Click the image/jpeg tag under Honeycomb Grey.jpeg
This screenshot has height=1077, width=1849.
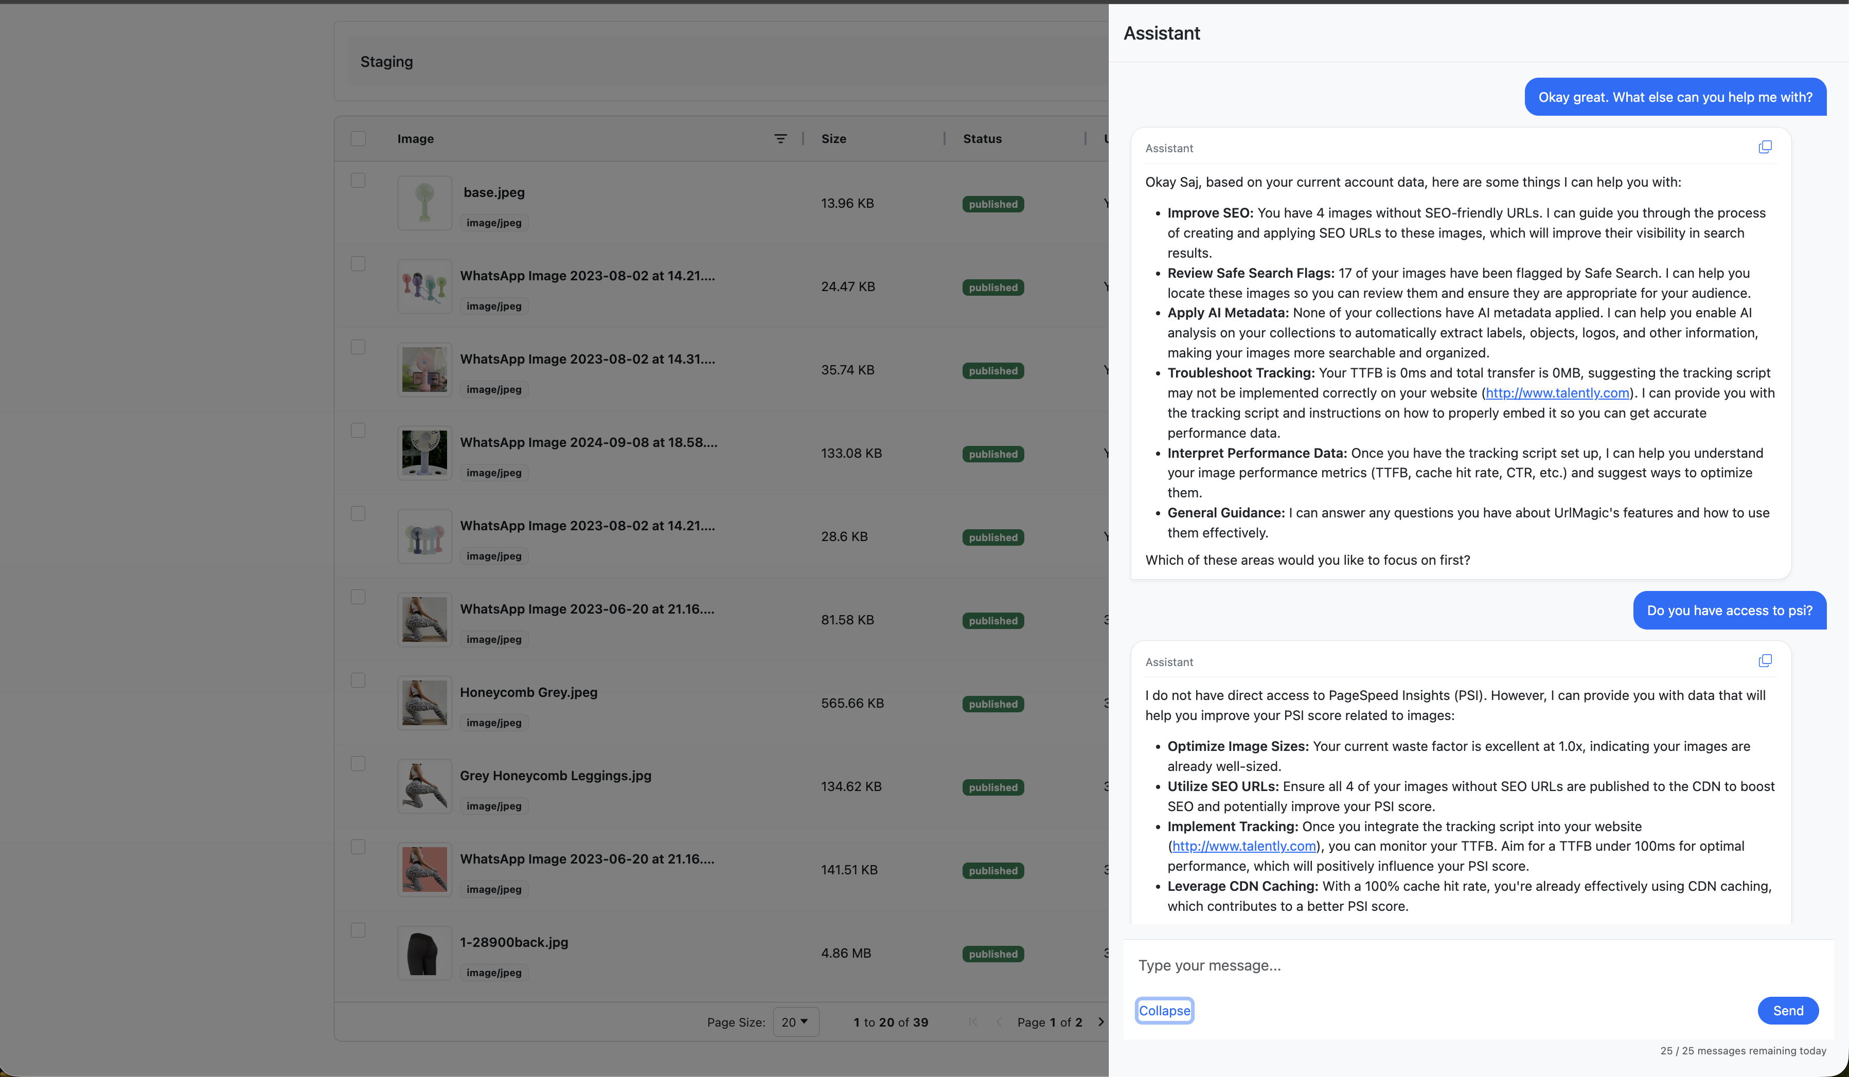494,723
